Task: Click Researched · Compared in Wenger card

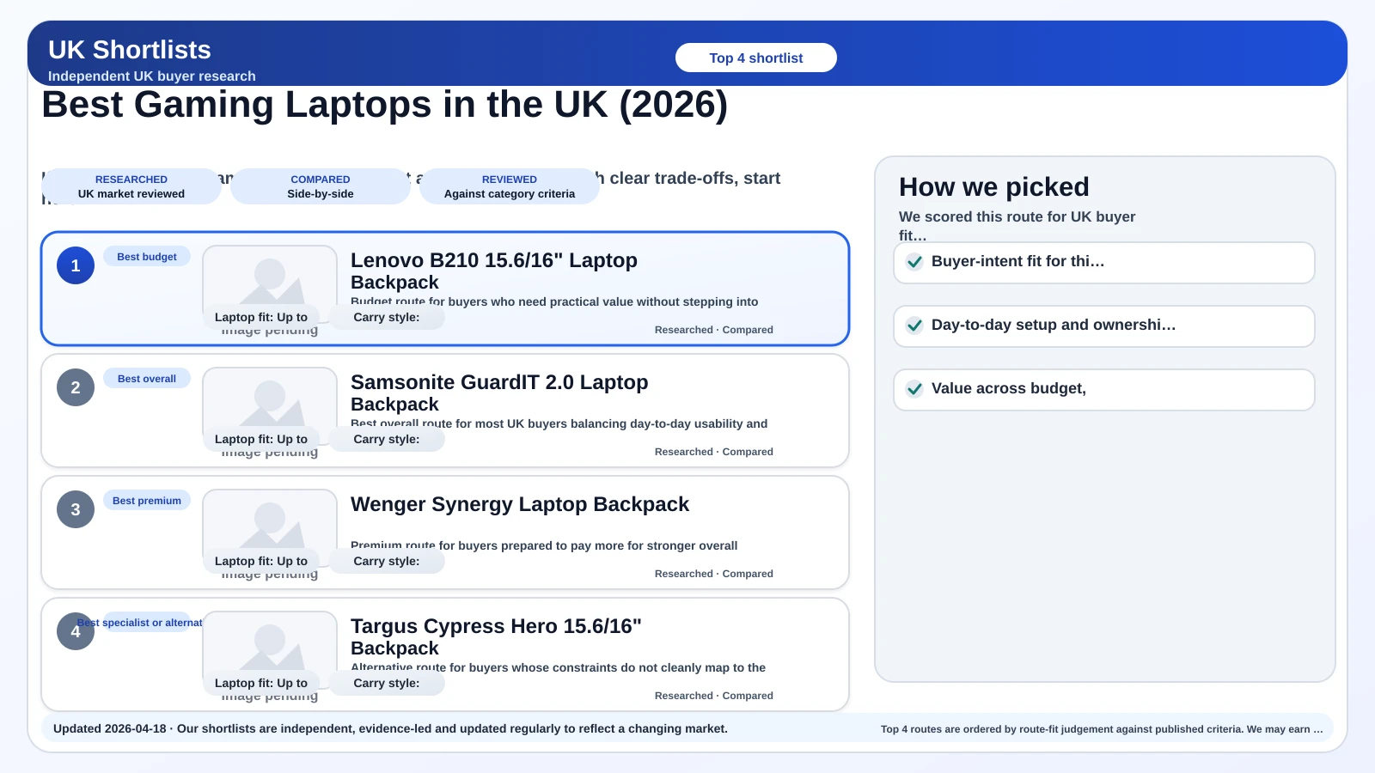Action: tap(714, 574)
